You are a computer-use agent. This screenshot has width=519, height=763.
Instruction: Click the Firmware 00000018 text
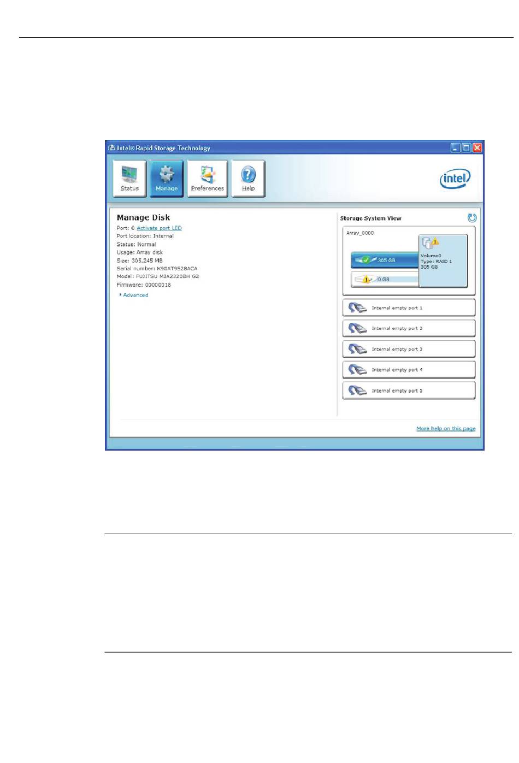tap(144, 285)
